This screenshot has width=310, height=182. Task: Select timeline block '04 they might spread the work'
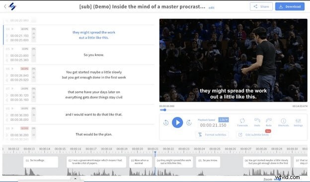pyautogui.click(x=174, y=162)
